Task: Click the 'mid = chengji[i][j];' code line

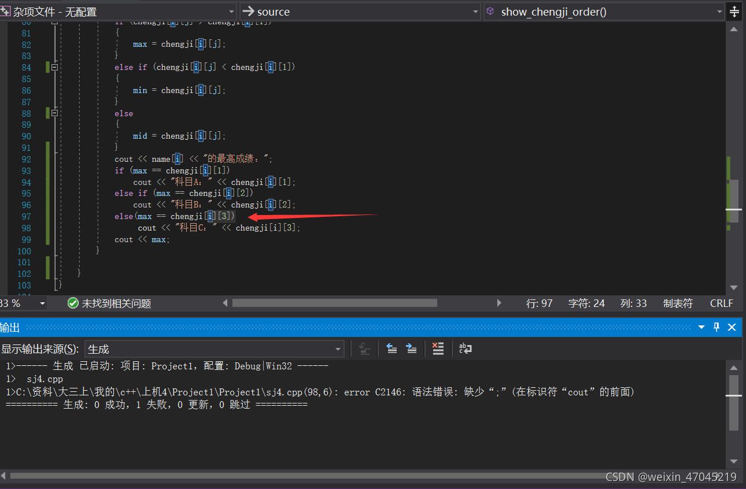Action: [179, 136]
